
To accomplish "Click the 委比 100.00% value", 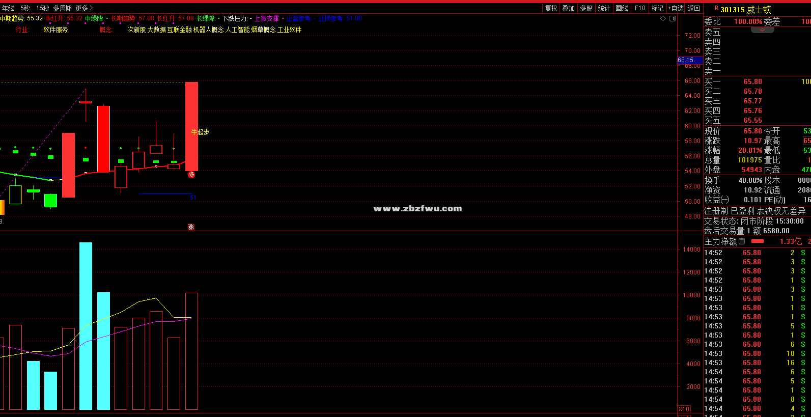I will point(748,21).
